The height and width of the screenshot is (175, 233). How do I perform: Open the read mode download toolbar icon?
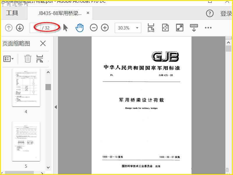[x=194, y=28]
